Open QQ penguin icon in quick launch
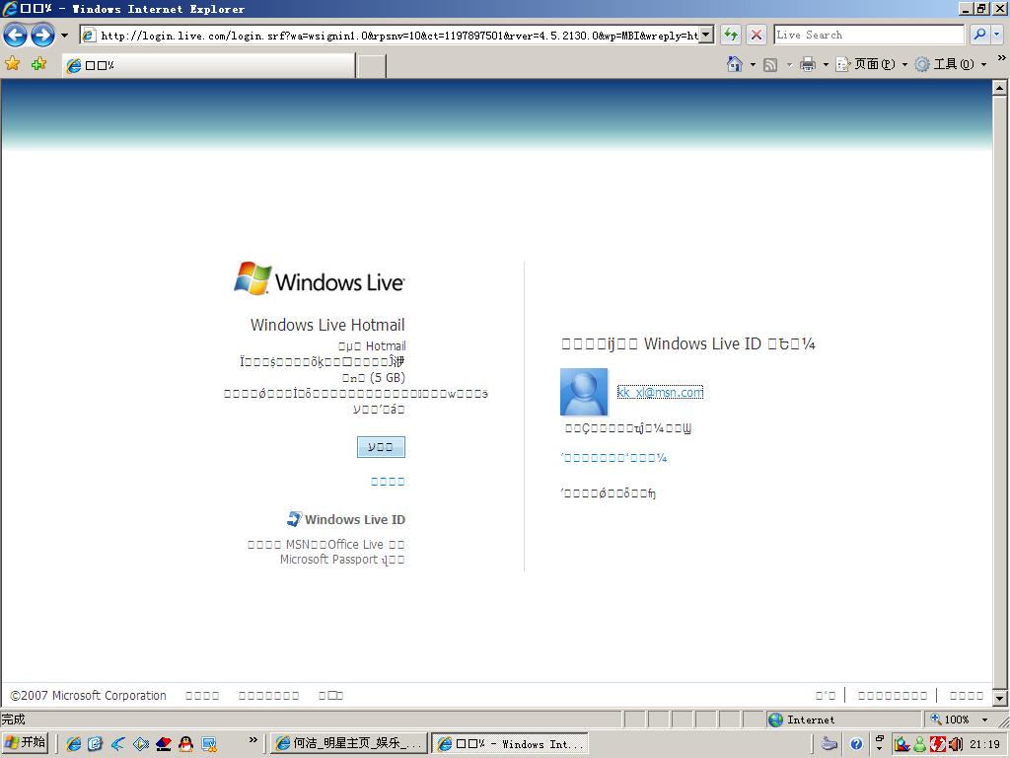Screen dimensions: 1010x758 pyautogui.click(x=185, y=744)
